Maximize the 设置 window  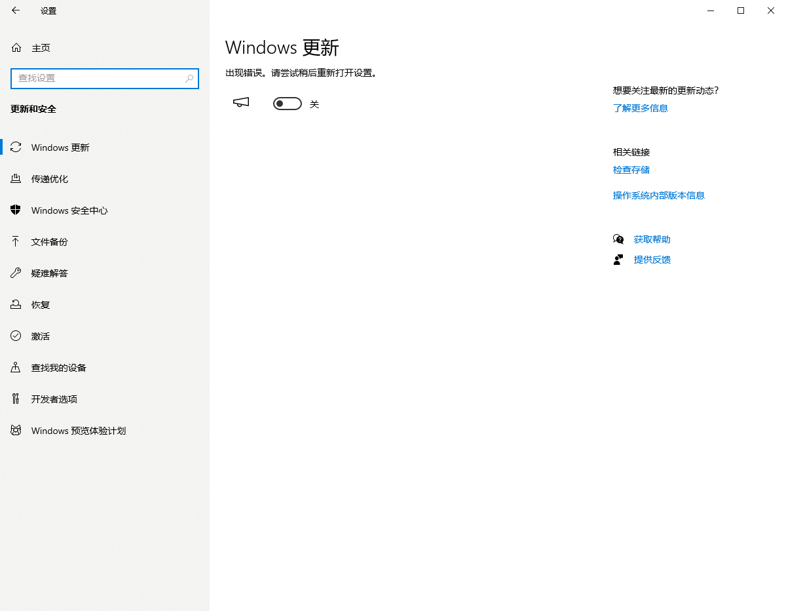point(741,10)
